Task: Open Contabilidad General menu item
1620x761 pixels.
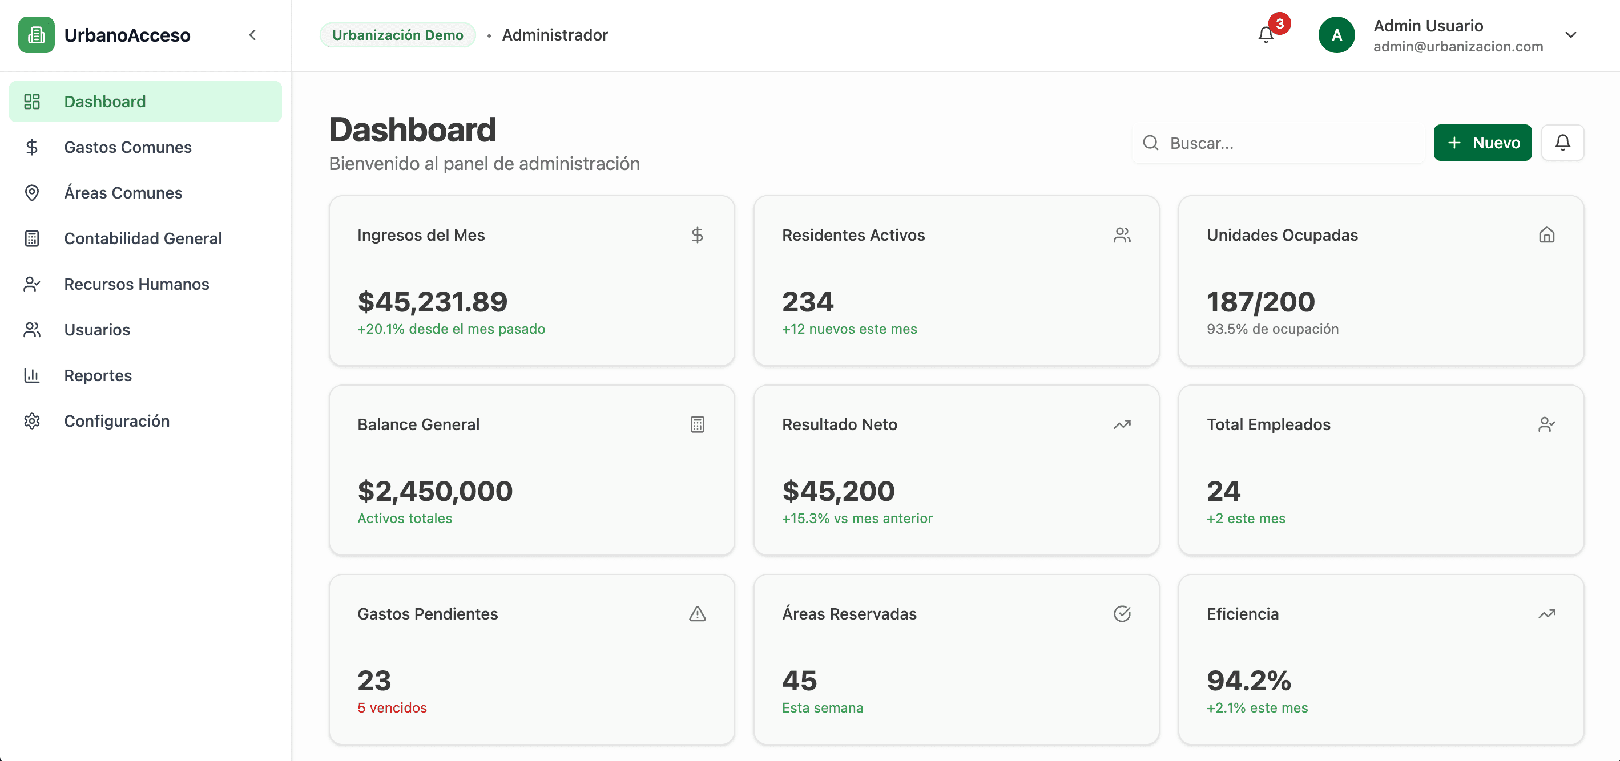Action: (143, 238)
